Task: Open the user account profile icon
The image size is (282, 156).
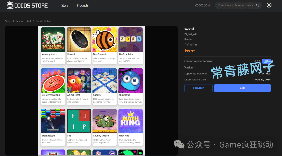Action: pyautogui.click(x=269, y=5)
